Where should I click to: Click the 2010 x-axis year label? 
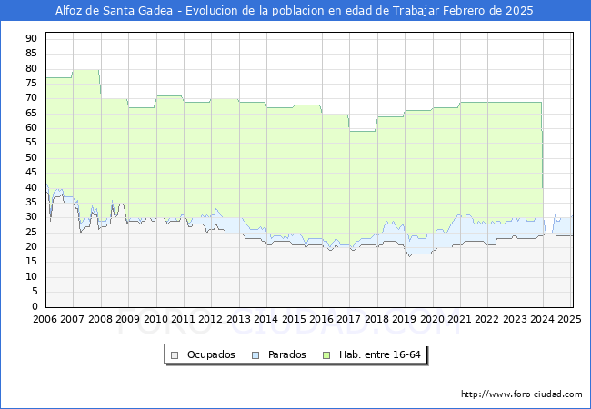155,319
